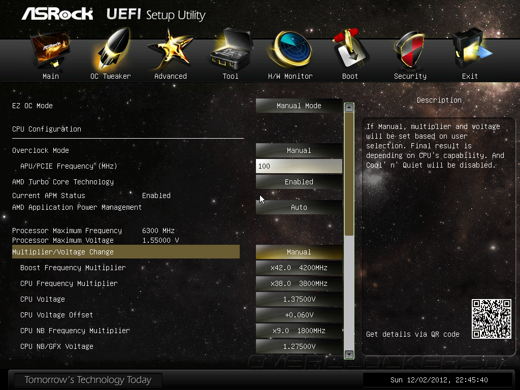Open the EZ OC Mode Manual Mode dropdown
This screenshot has width=520, height=390.
pyautogui.click(x=299, y=106)
